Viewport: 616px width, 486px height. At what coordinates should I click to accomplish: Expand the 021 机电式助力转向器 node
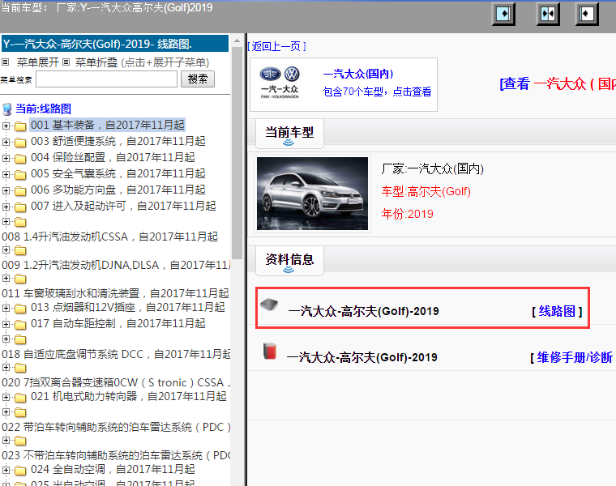[x=6, y=397]
